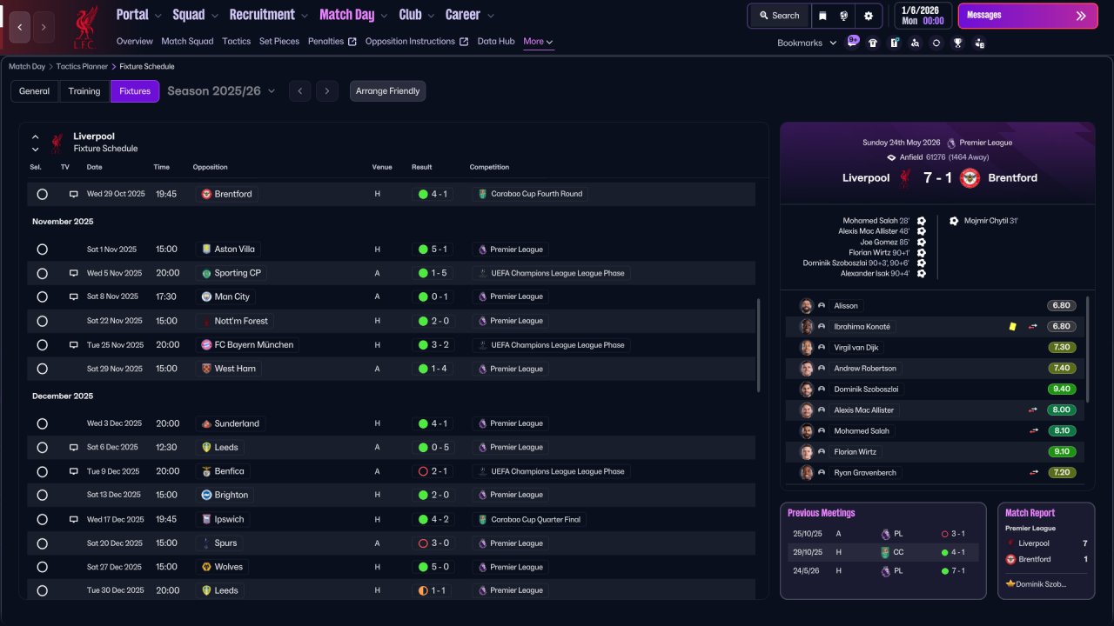
Task: Open the Recruitment dropdown menu
Action: (269, 15)
